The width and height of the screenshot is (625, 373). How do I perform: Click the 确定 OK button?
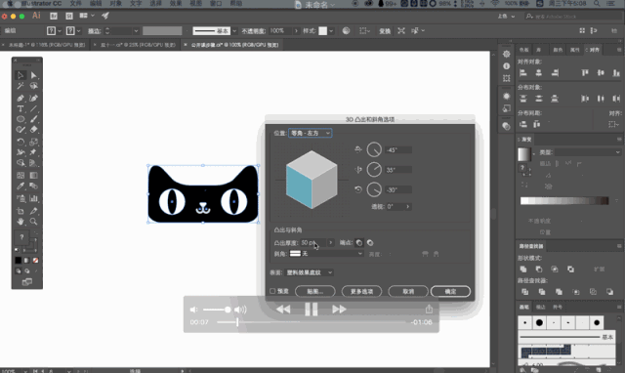(450, 291)
